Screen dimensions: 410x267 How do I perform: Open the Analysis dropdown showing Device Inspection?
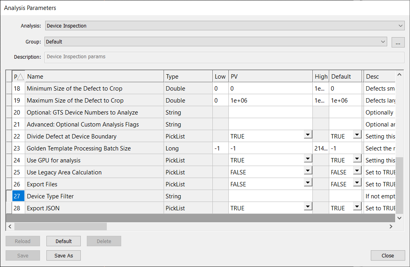(401, 26)
